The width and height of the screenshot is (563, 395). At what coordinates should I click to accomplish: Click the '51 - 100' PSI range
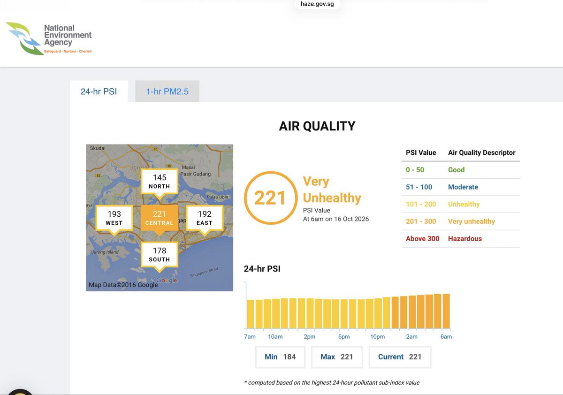tap(419, 187)
